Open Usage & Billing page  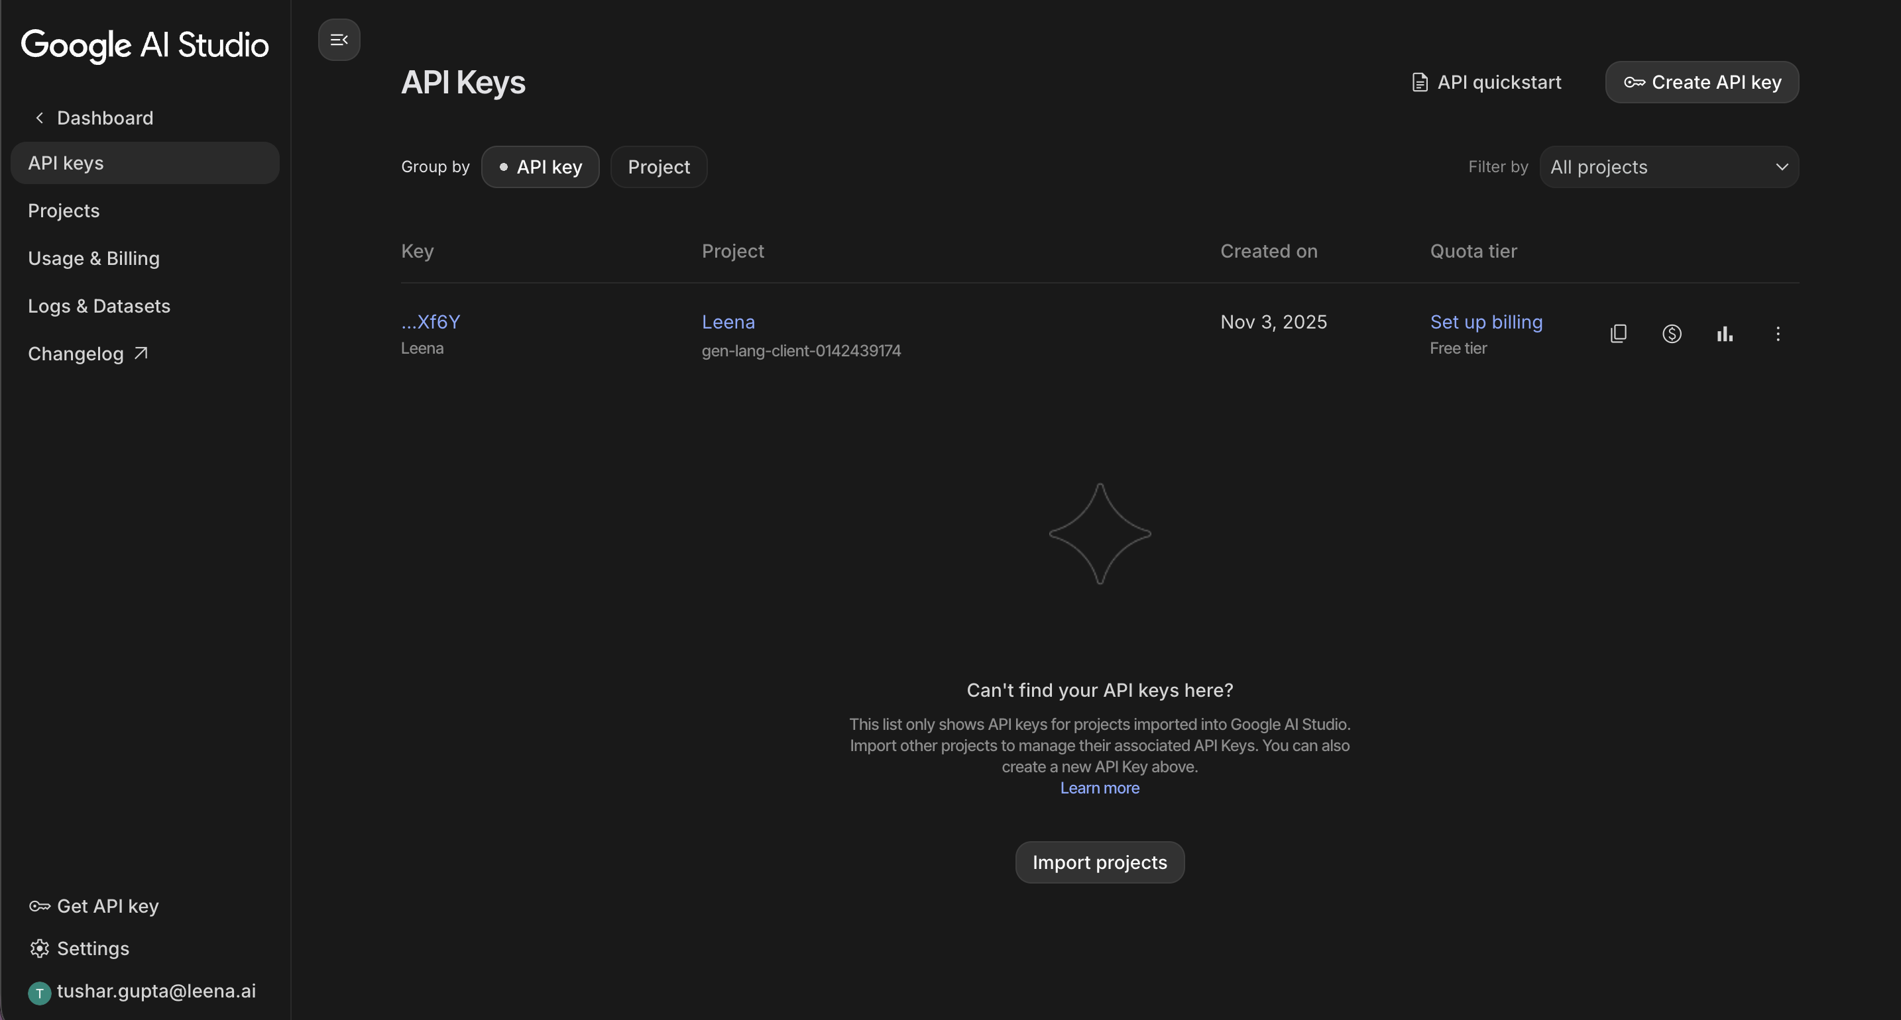click(93, 259)
